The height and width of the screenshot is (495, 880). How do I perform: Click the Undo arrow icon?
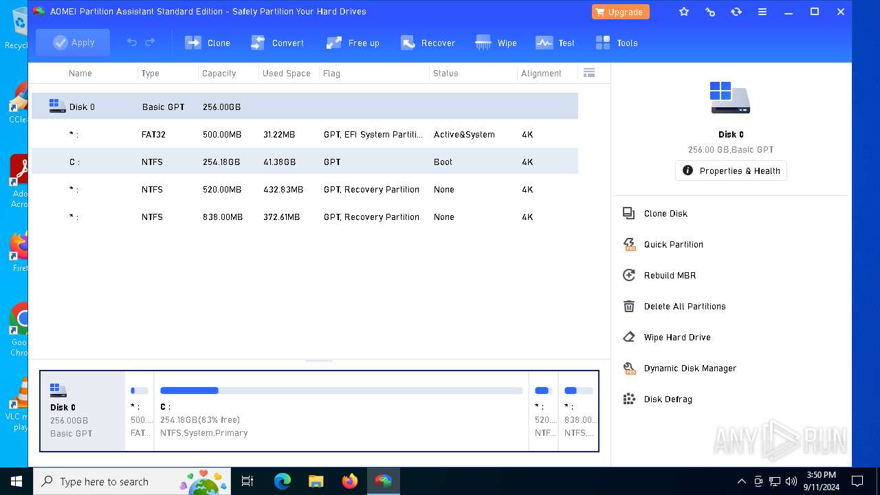tap(131, 43)
